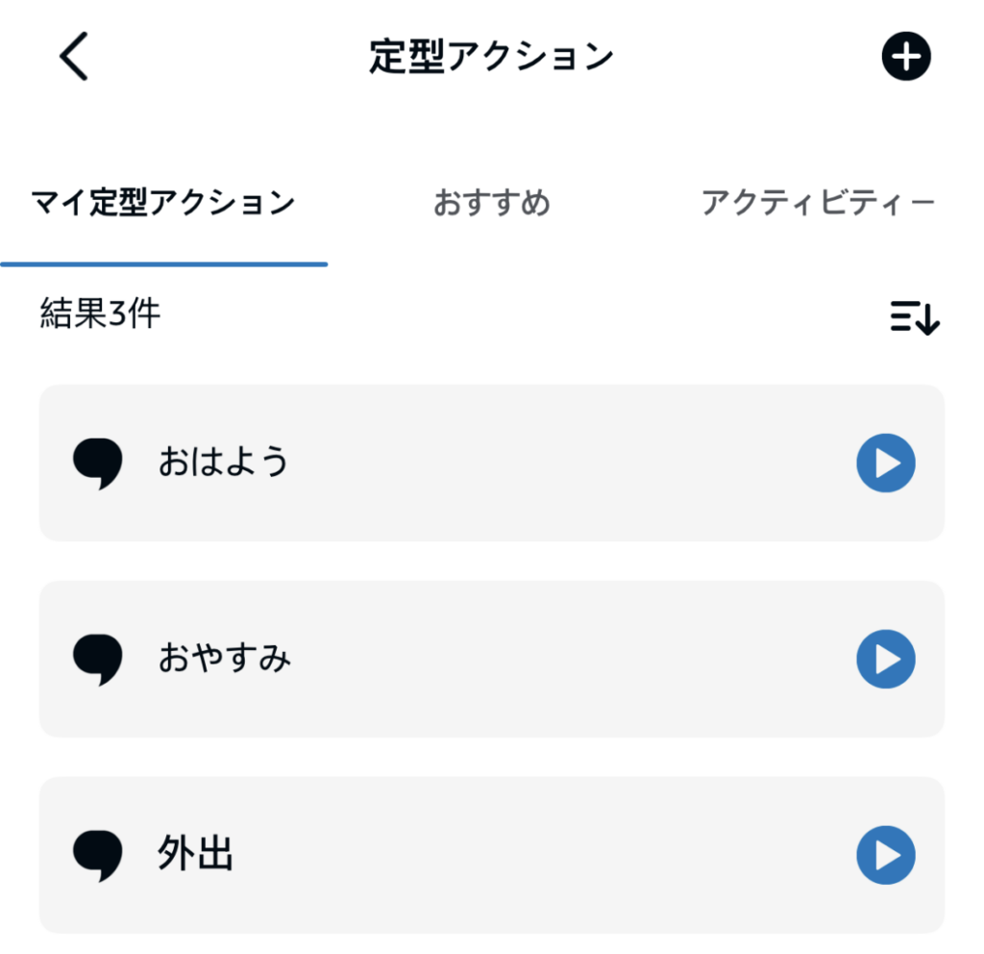Open the sort order icon

pyautogui.click(x=914, y=316)
